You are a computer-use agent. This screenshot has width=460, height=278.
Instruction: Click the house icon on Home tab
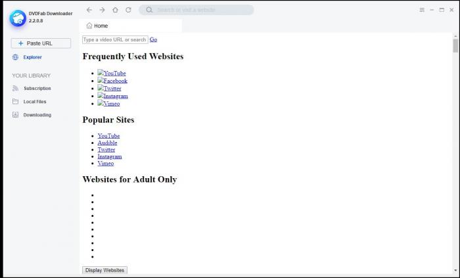[x=89, y=26]
